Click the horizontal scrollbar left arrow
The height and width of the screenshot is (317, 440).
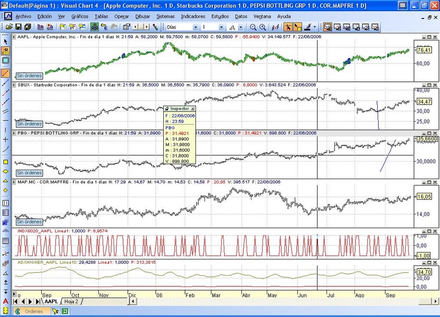click(x=132, y=301)
